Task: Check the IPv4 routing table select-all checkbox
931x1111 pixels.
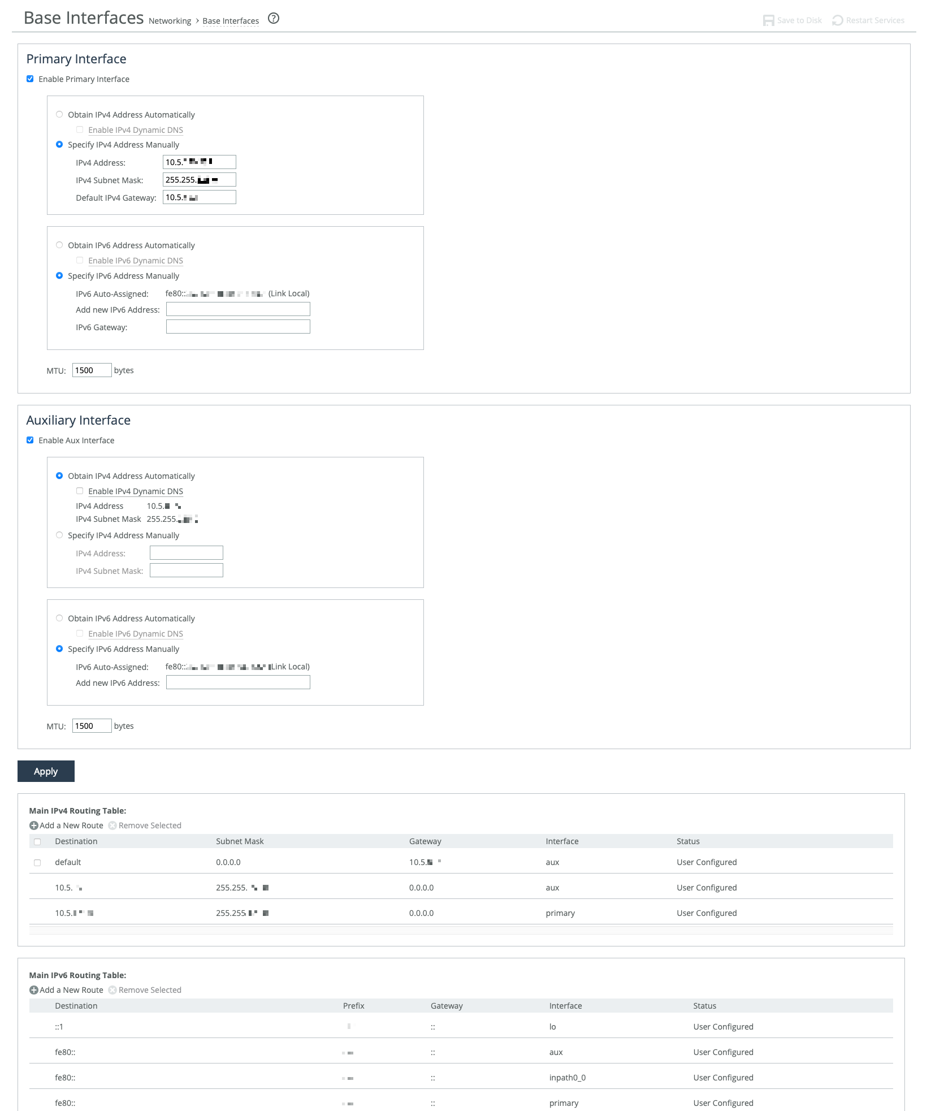Action: point(37,842)
